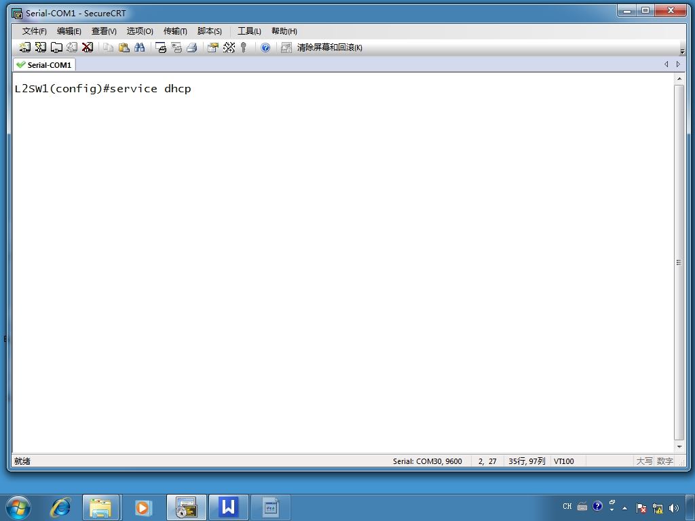695x521 pixels.
Task: Minimize the SecureCRT window
Action: pyautogui.click(x=627, y=11)
